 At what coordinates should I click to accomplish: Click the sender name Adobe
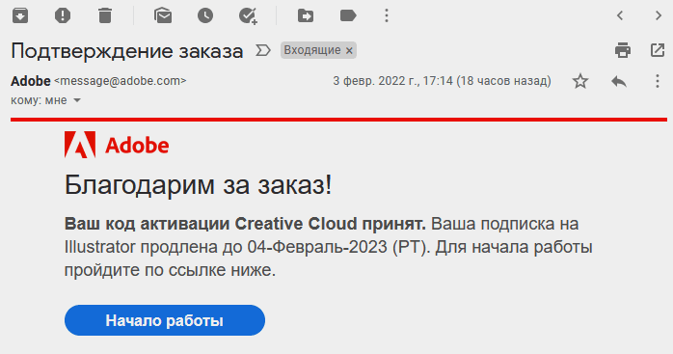pos(31,81)
